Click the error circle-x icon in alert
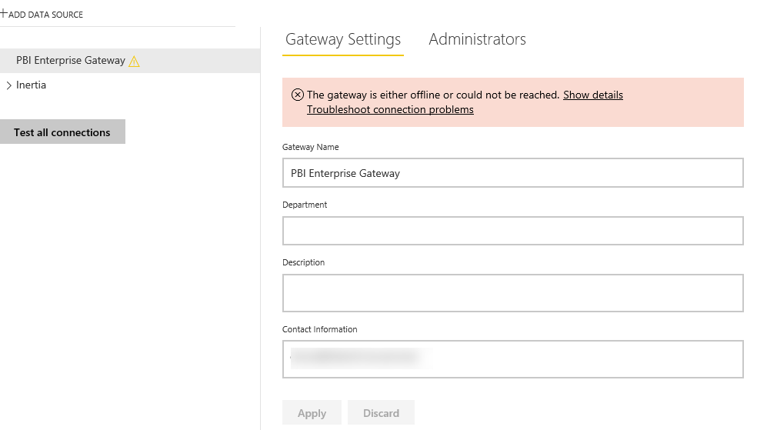 coord(297,95)
